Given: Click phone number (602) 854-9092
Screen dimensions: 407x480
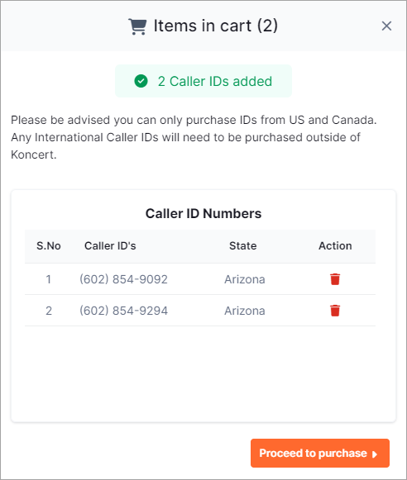Looking at the screenshot, I should [123, 279].
